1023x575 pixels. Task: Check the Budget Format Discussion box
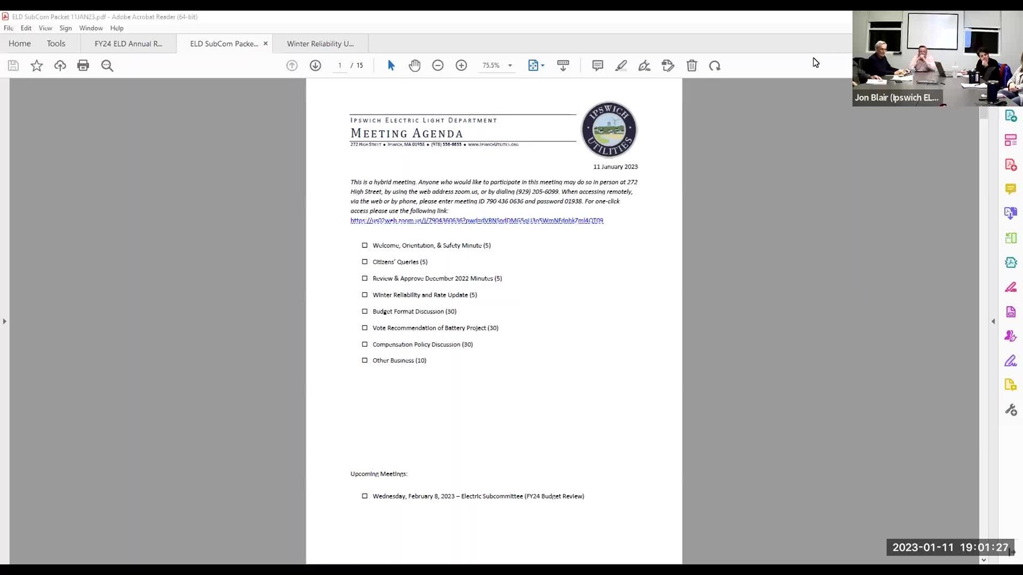click(364, 311)
